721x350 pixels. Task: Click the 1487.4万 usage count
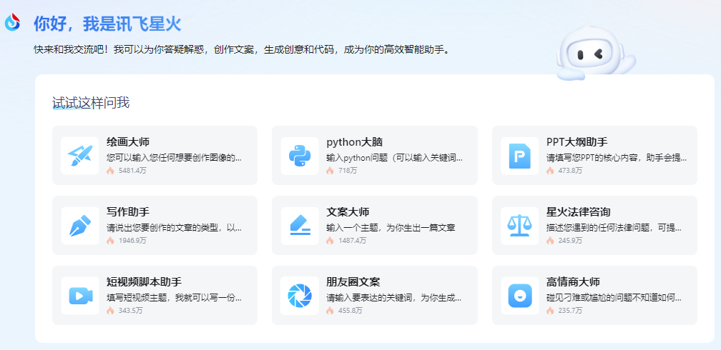click(x=352, y=240)
